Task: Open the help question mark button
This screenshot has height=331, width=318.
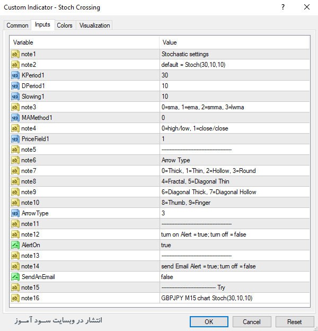Action: click(283, 7)
